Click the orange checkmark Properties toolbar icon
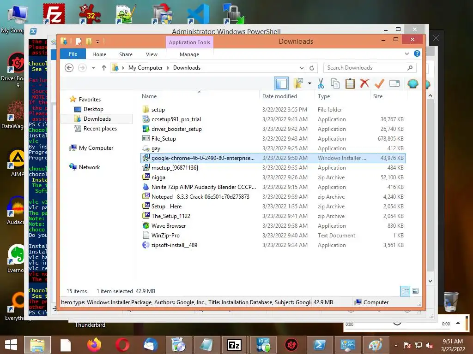Screen dimensions: 473x354 pos(379,83)
